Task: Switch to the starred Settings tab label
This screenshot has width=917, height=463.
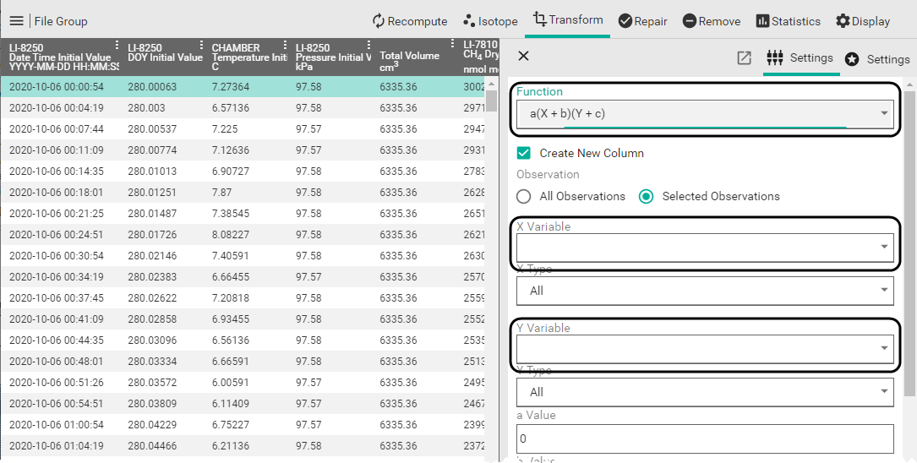Action: tap(887, 59)
